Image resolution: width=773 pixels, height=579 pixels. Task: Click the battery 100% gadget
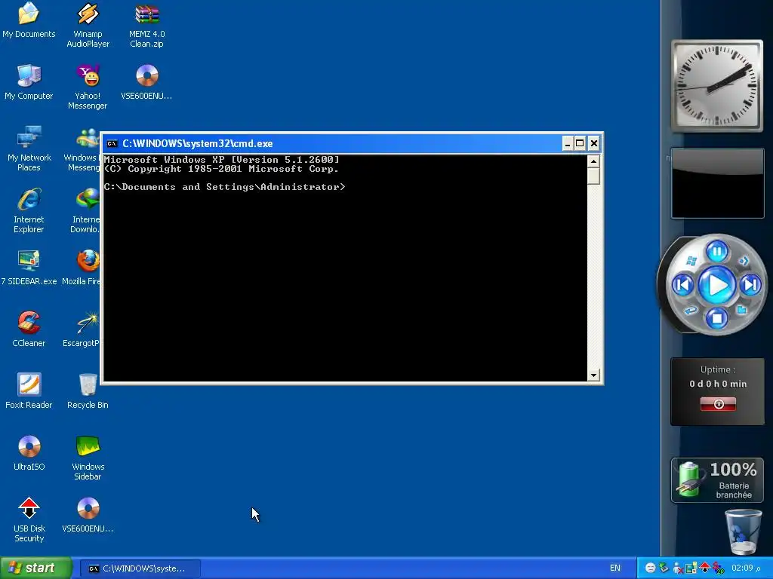point(717,480)
